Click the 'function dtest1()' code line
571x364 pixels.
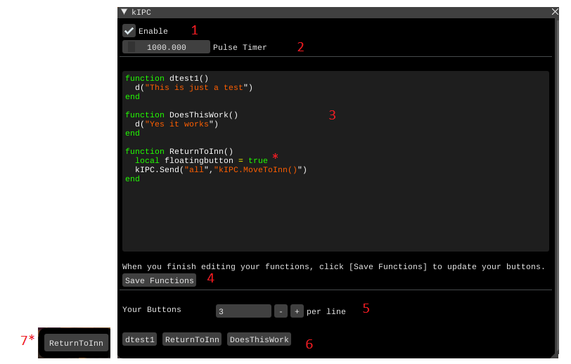pos(167,78)
